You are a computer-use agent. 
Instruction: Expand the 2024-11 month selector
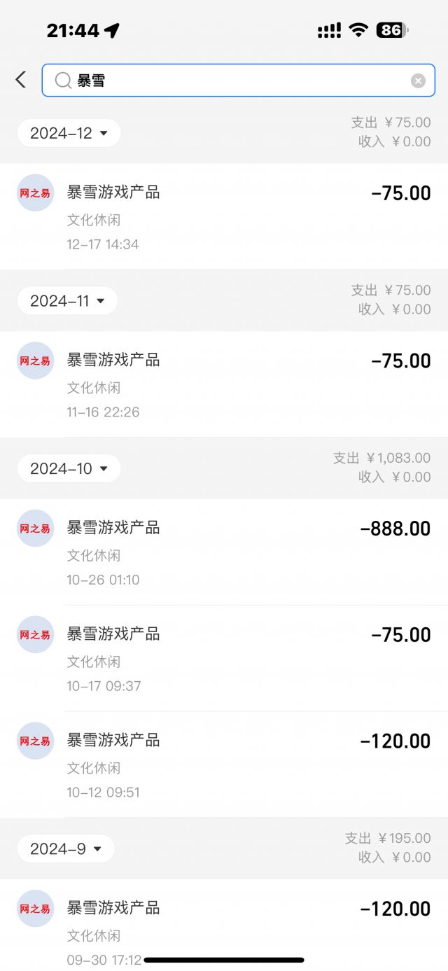(x=66, y=300)
